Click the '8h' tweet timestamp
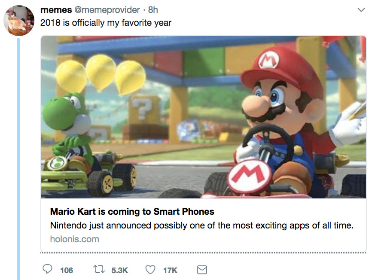Screen dimensions: 372x280 point(153,9)
